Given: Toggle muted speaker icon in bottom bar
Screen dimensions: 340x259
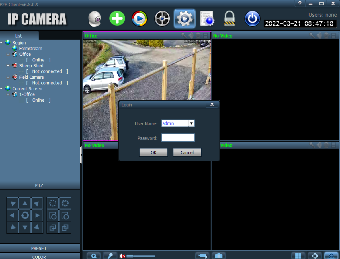Looking at the screenshot, I should (122, 256).
